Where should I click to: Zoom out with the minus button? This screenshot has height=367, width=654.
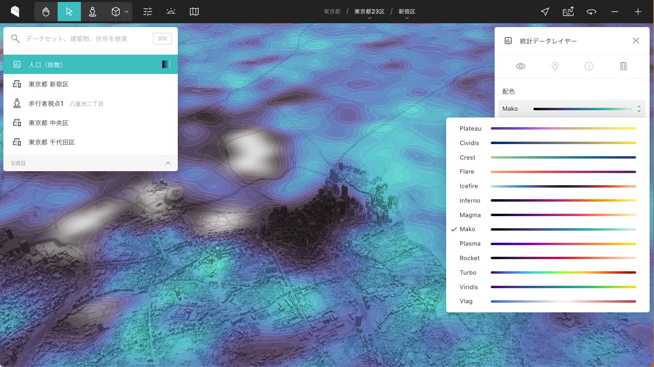click(615, 12)
